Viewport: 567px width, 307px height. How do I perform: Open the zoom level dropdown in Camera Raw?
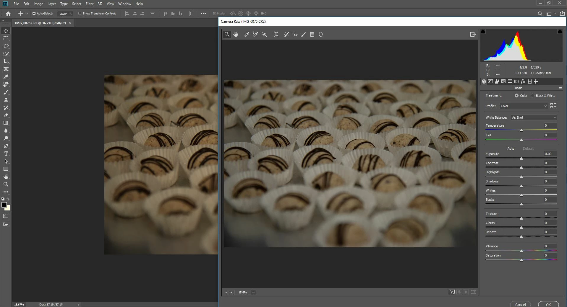click(x=253, y=293)
